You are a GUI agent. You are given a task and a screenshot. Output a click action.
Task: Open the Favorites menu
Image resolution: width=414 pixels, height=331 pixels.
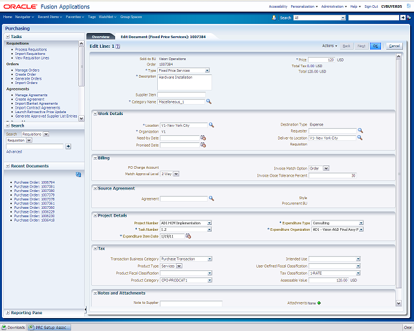coord(75,17)
